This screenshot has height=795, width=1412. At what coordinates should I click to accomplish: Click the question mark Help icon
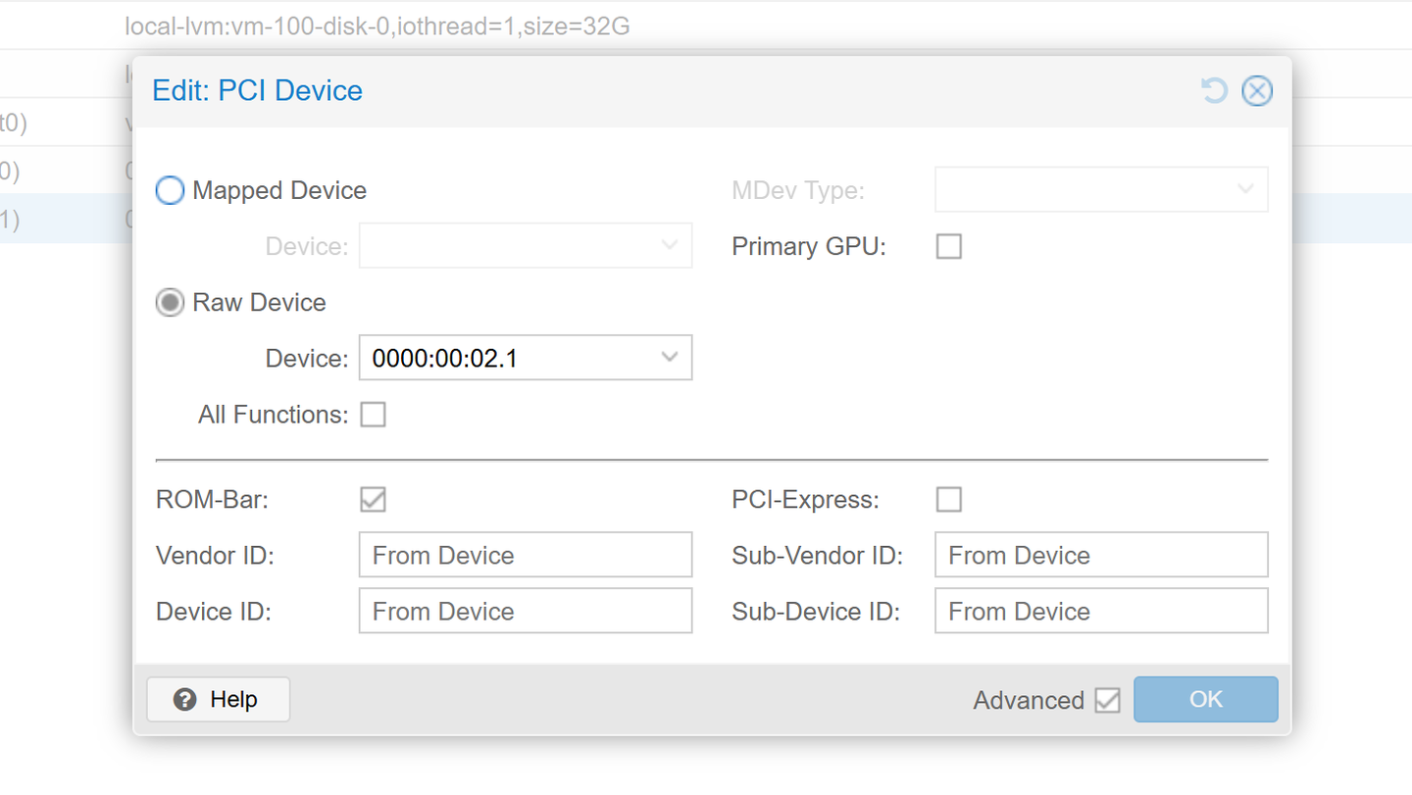tap(184, 699)
